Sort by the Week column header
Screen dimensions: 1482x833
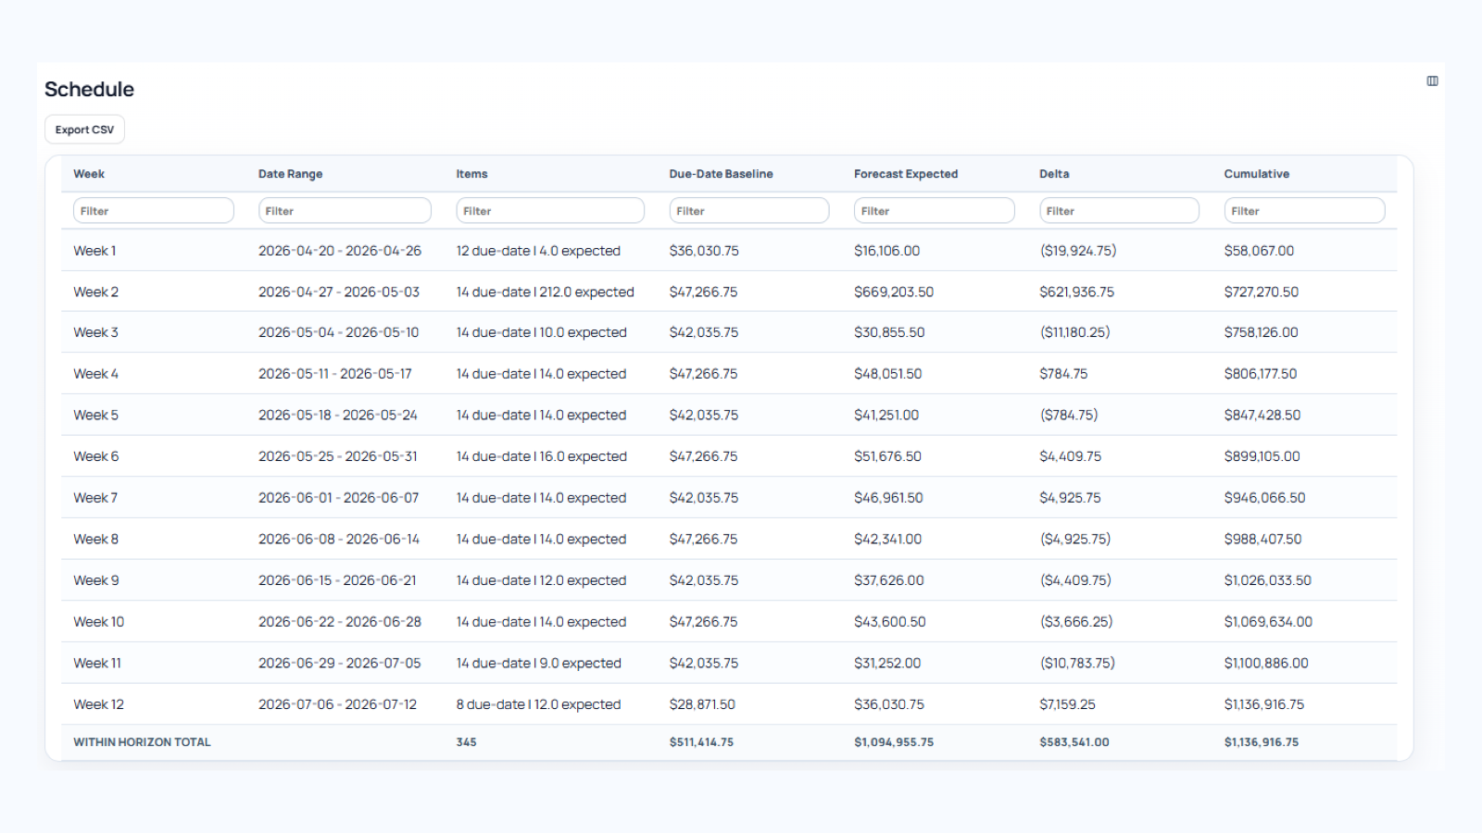click(89, 174)
